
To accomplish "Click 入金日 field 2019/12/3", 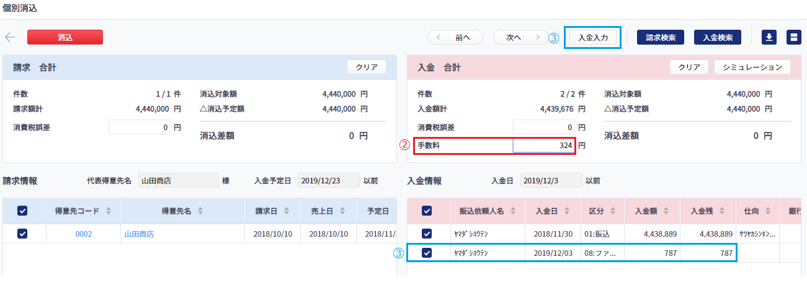I will (551, 181).
